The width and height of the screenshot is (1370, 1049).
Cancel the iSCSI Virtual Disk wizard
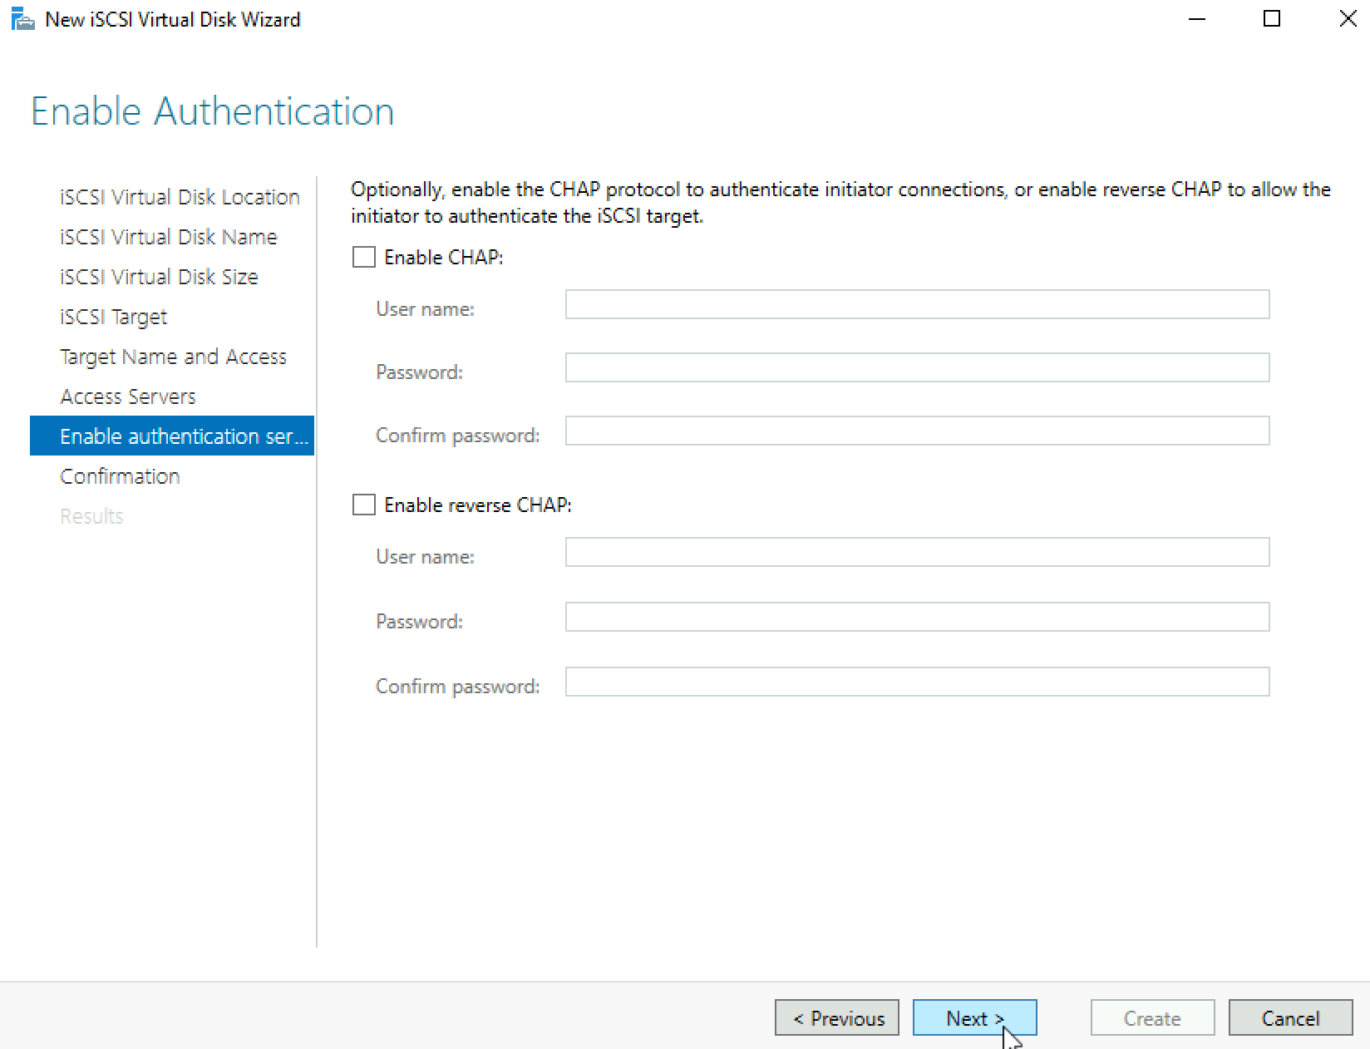1291,1017
